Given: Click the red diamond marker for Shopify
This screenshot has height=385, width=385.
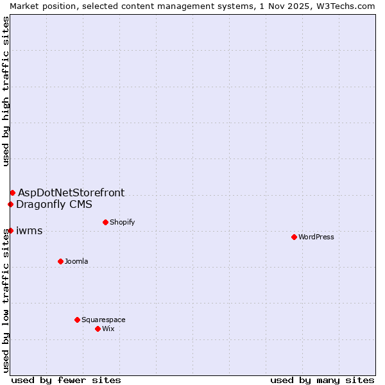Looking at the screenshot, I should [105, 222].
